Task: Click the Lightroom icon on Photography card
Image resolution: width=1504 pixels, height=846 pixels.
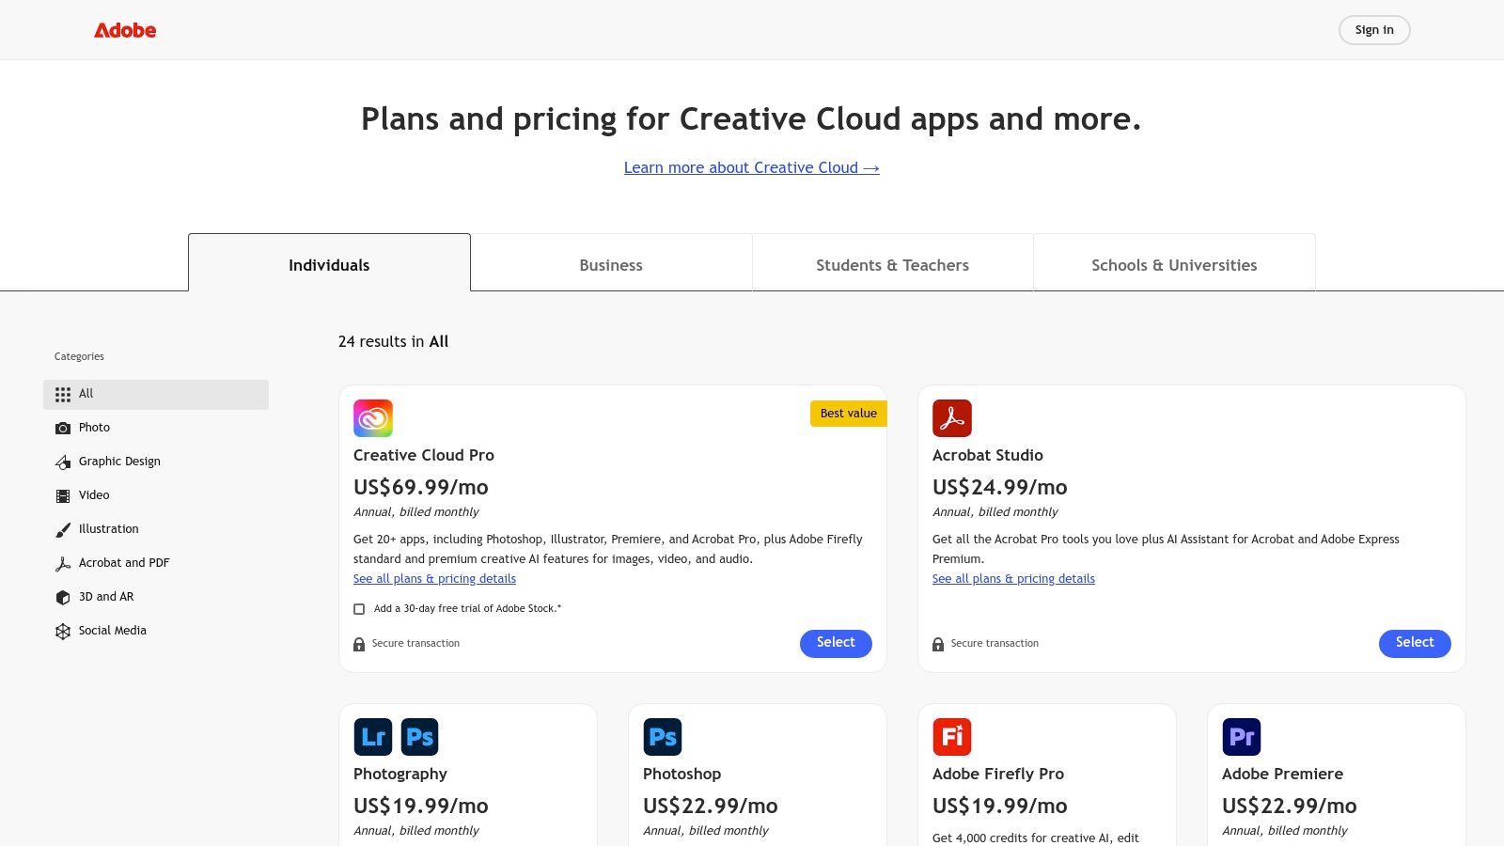Action: (372, 737)
